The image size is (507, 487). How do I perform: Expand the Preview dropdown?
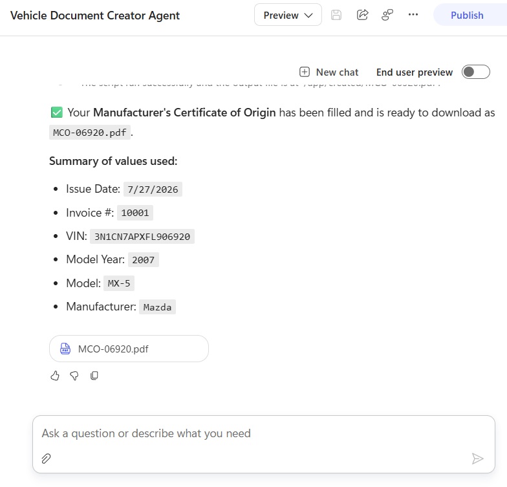[x=288, y=15]
